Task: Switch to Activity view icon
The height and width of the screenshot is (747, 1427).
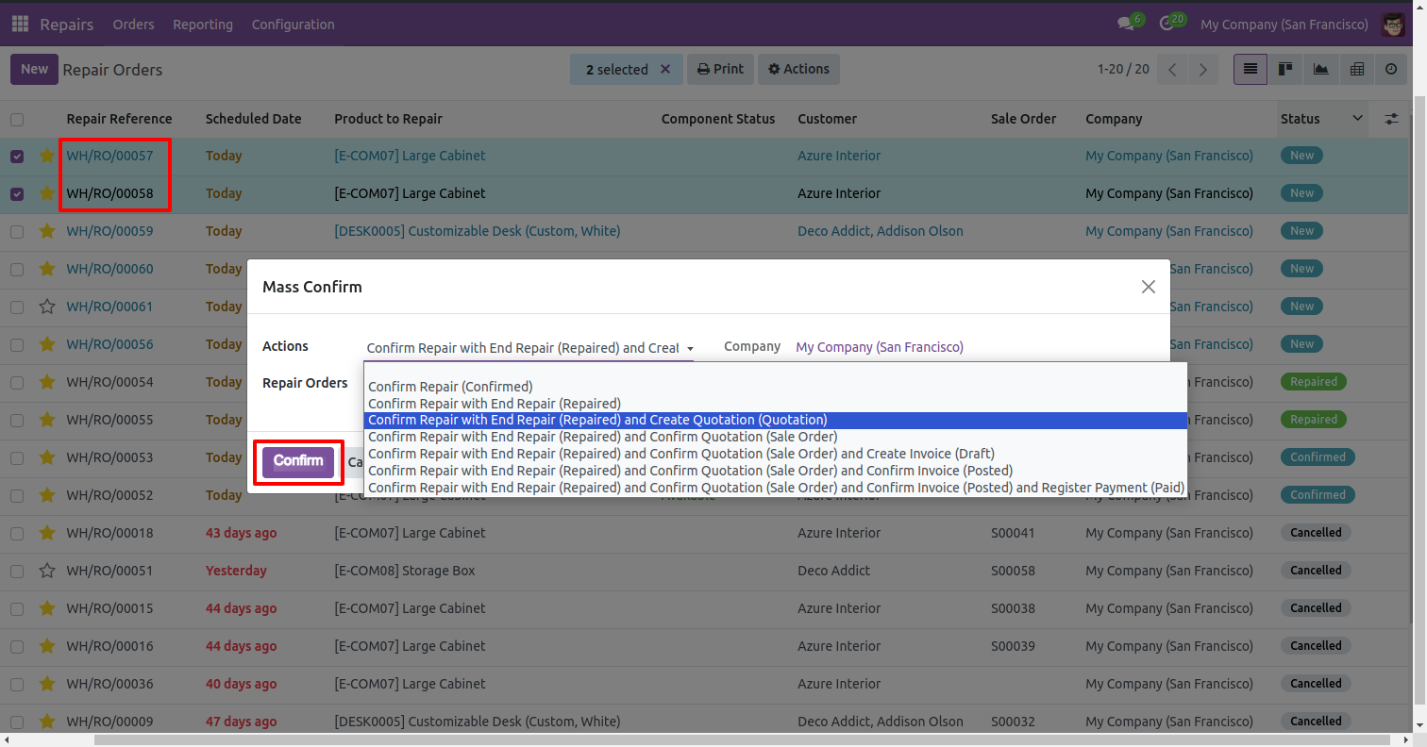Action: pyautogui.click(x=1391, y=70)
